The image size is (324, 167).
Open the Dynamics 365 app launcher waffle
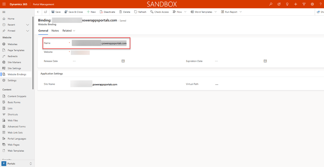click(x=4, y=4)
